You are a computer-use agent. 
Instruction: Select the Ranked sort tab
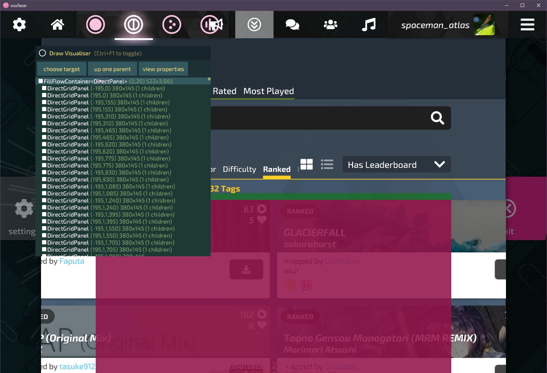click(x=276, y=169)
